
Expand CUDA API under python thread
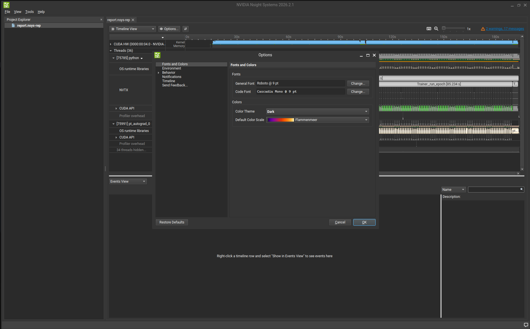click(x=116, y=108)
